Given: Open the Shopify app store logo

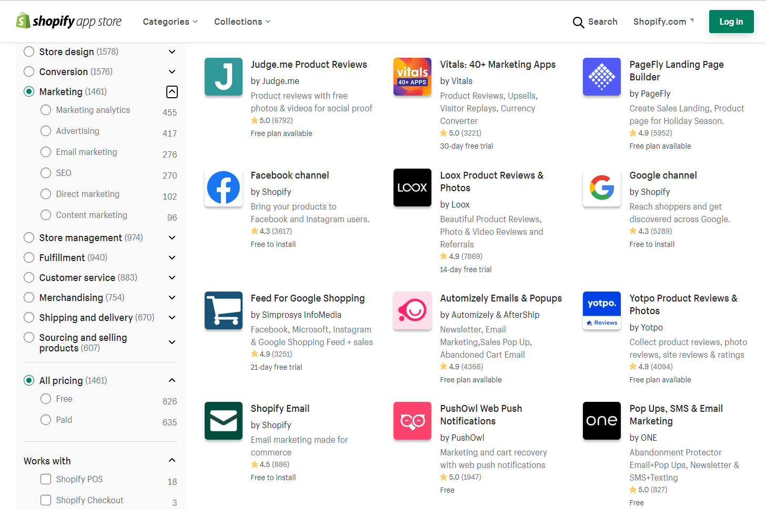Looking at the screenshot, I should (69, 21).
